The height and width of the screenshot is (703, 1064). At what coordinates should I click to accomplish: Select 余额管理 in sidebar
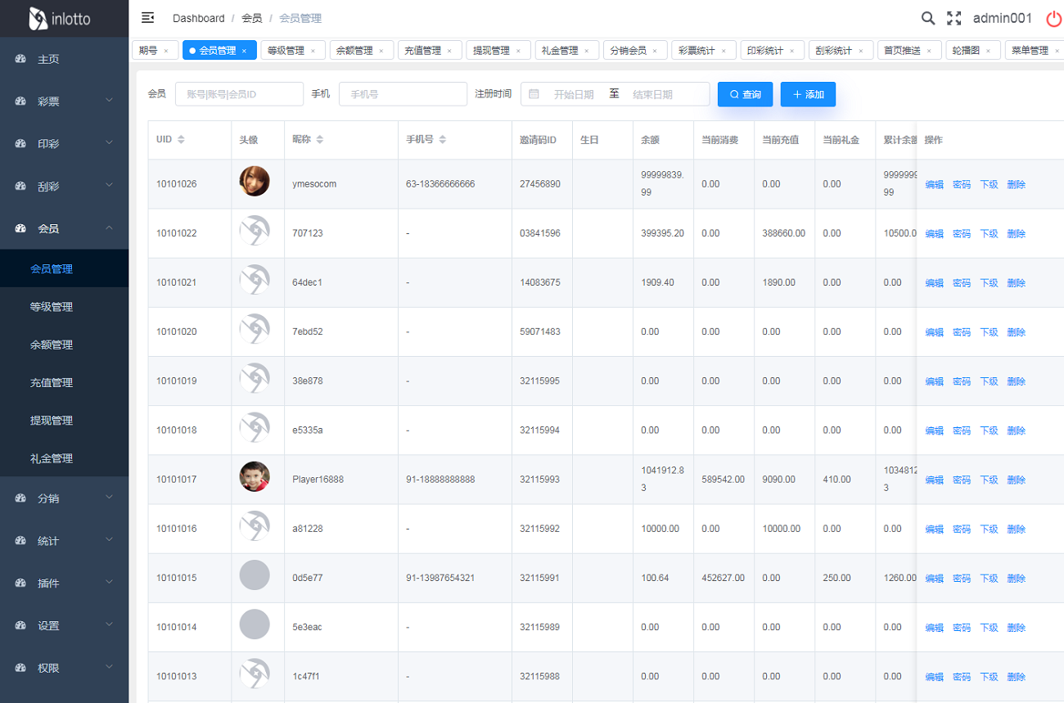(x=52, y=345)
